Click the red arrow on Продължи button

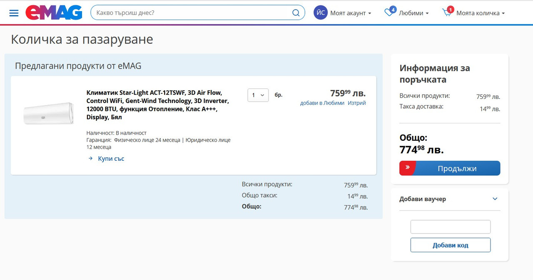(408, 168)
